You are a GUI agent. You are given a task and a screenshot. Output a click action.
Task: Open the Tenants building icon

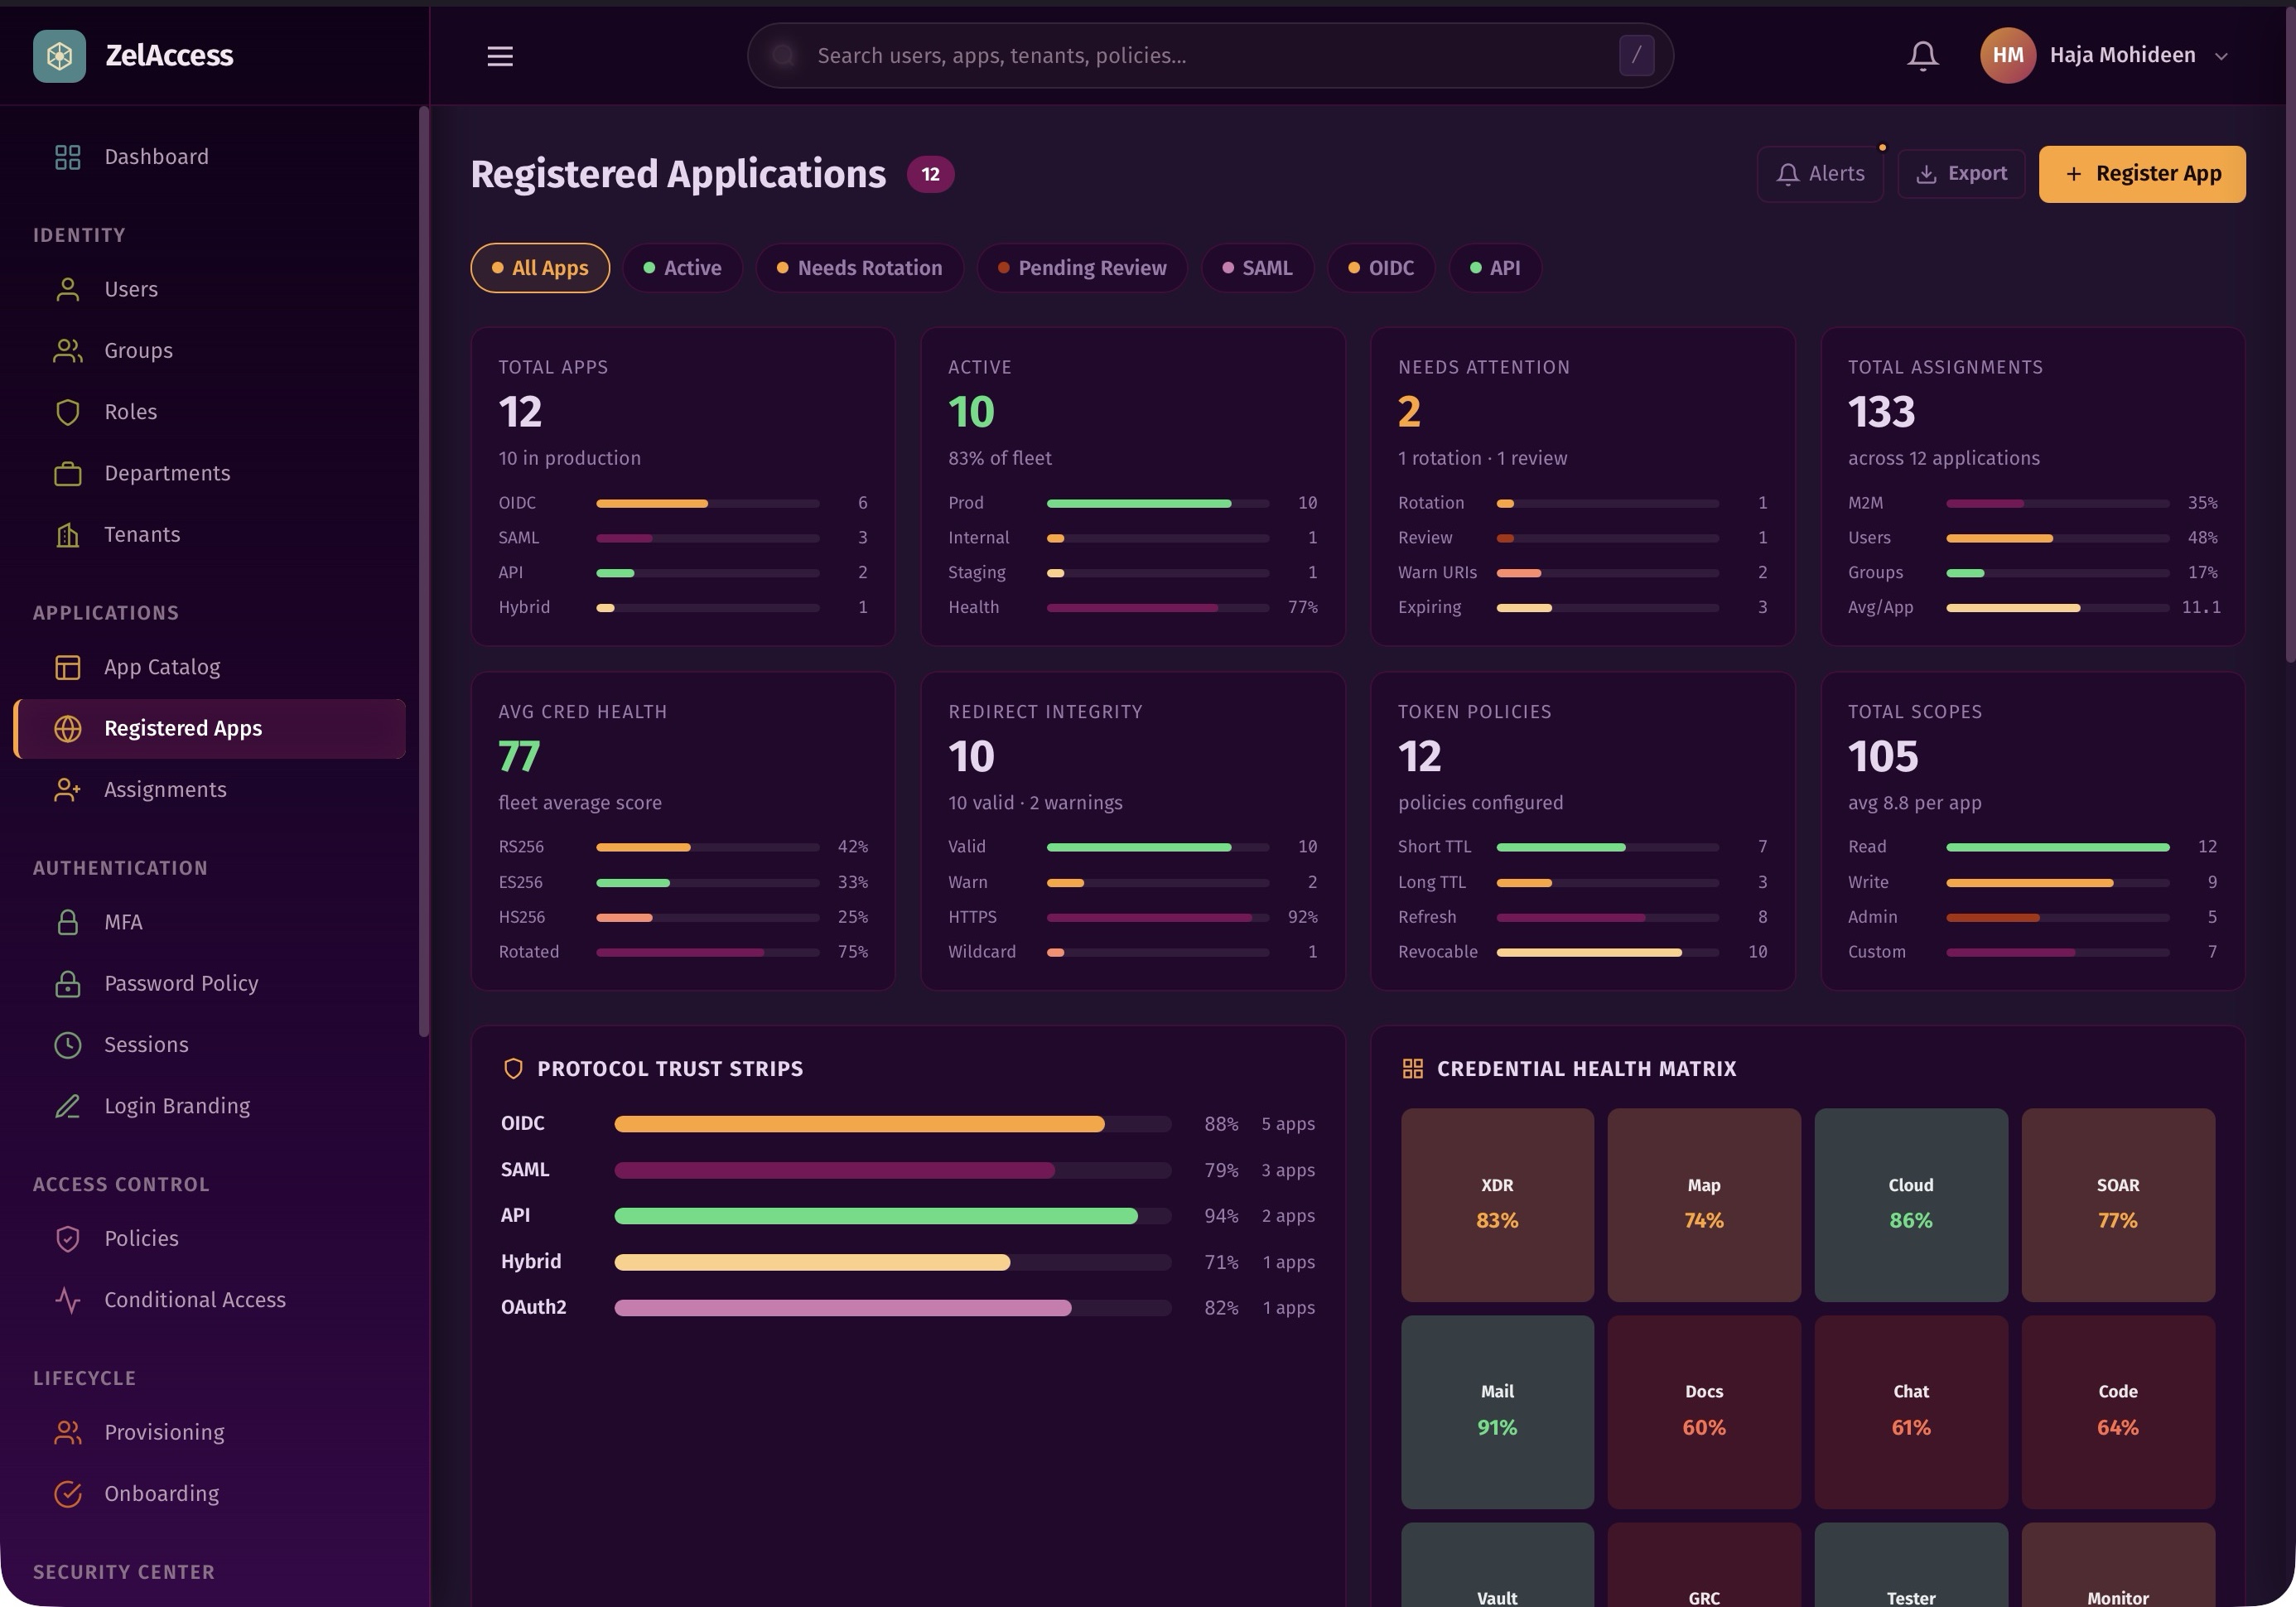pos(67,534)
